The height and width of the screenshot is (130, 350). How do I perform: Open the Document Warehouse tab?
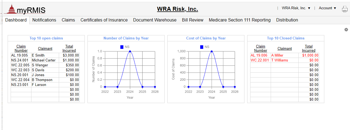tap(155, 20)
